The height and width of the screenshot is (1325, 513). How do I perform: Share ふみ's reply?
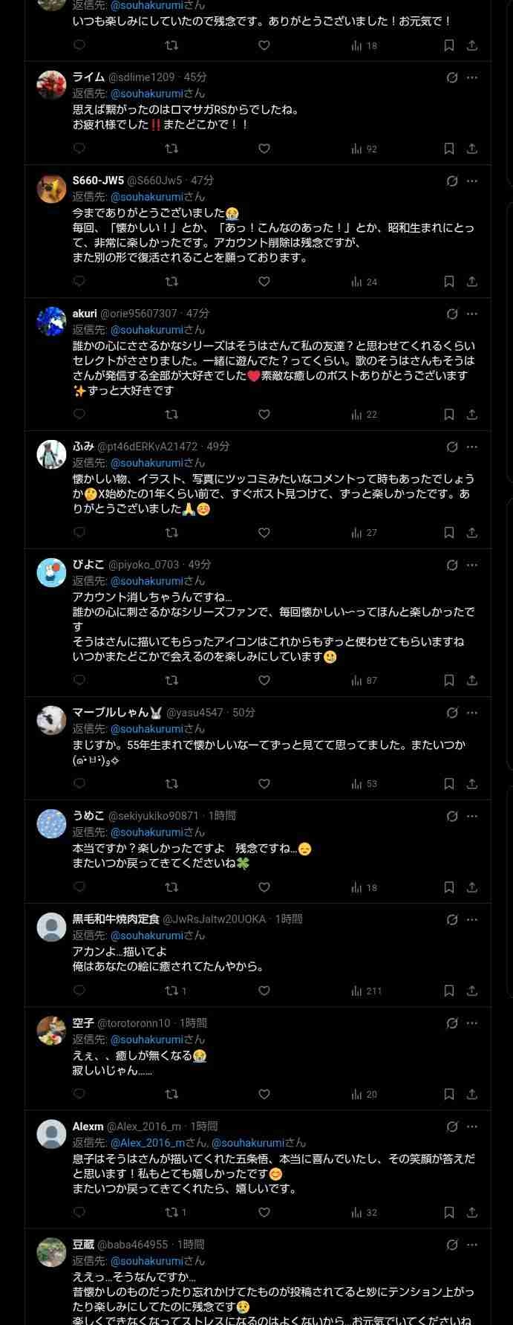pyautogui.click(x=471, y=532)
